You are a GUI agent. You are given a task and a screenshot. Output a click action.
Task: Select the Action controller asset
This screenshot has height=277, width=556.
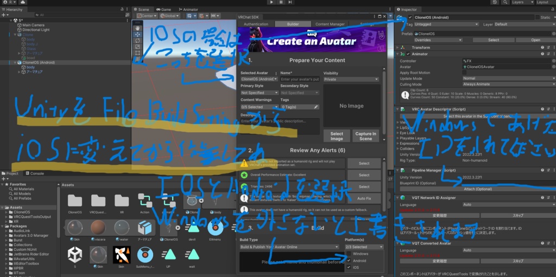click(x=144, y=201)
